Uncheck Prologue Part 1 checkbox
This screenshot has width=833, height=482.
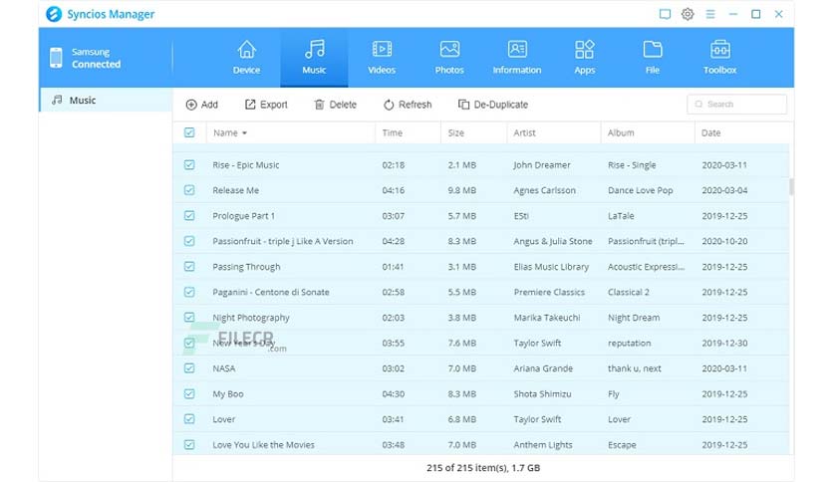click(189, 215)
